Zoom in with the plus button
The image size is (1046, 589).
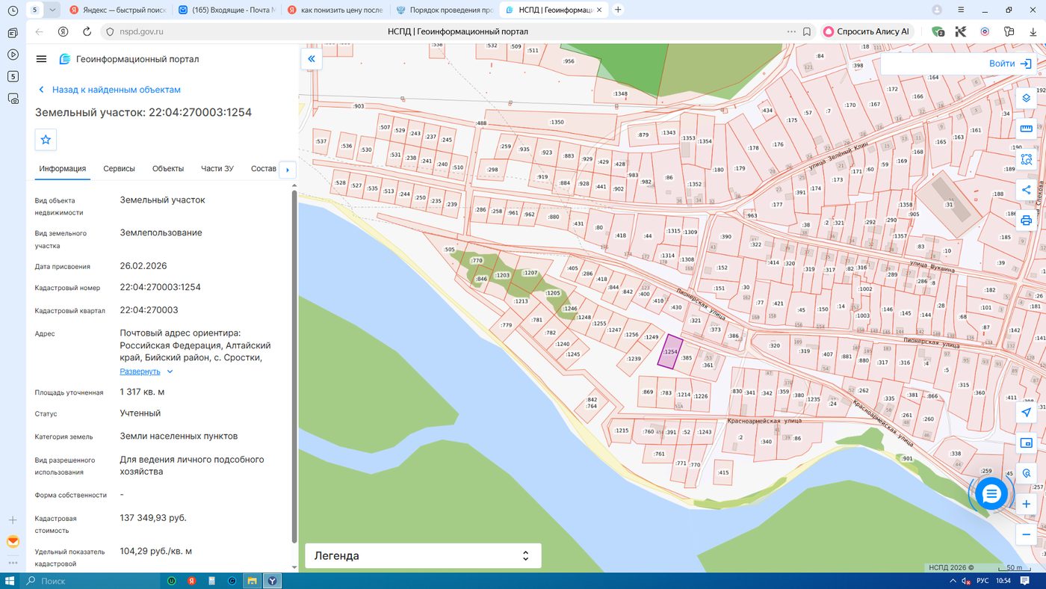1026,505
